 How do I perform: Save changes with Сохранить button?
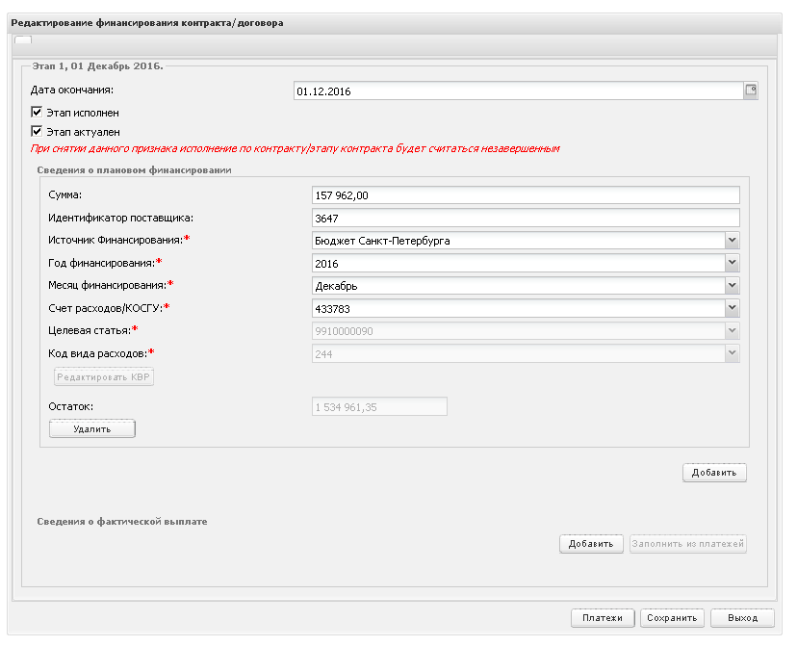click(672, 617)
